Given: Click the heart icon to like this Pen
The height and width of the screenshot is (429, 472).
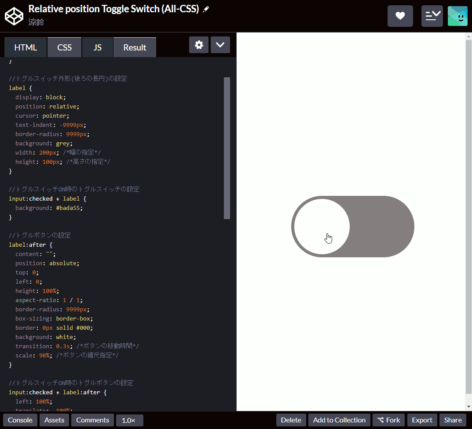Looking at the screenshot, I should click(400, 16).
